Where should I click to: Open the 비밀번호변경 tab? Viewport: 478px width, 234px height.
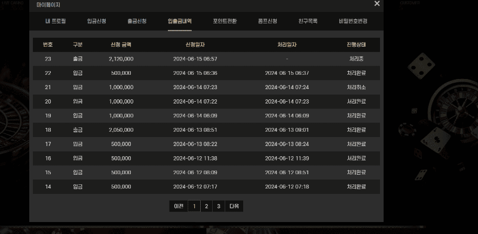coord(353,21)
